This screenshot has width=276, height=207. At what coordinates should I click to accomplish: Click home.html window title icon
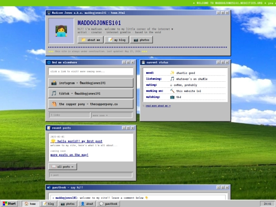(49, 13)
